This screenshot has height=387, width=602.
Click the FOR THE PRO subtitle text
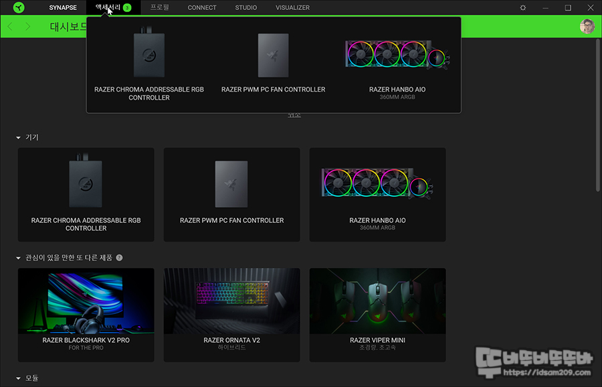point(86,347)
